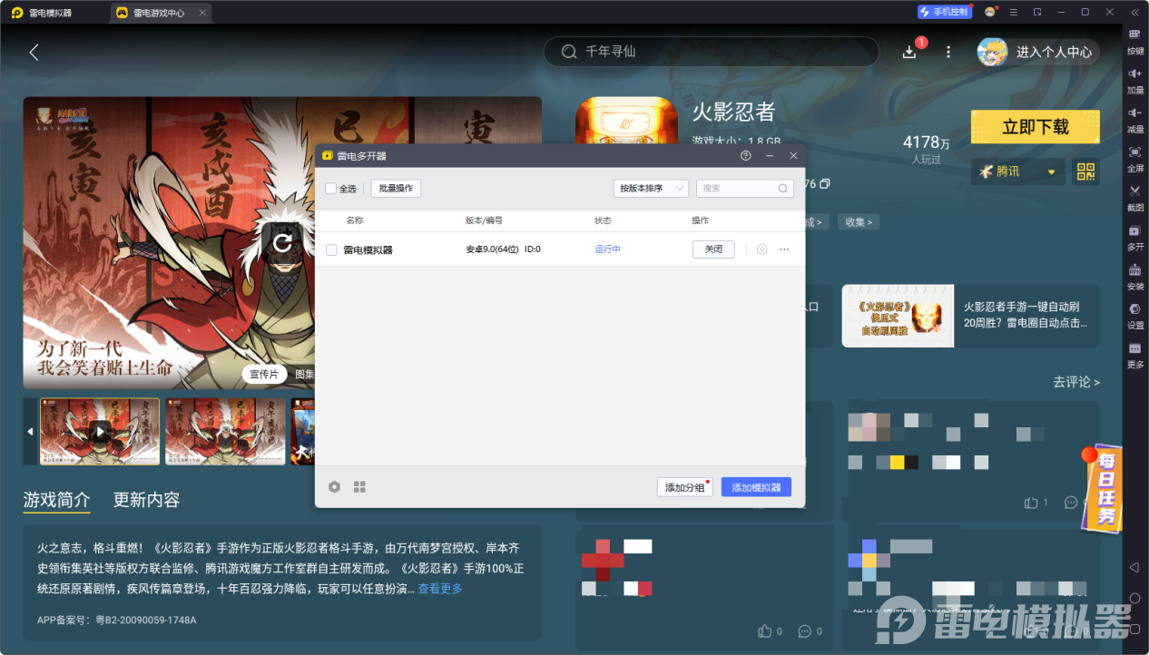Click the volume up (加量) sidebar icon
Screen dimensions: 1149x655
(x=1134, y=80)
